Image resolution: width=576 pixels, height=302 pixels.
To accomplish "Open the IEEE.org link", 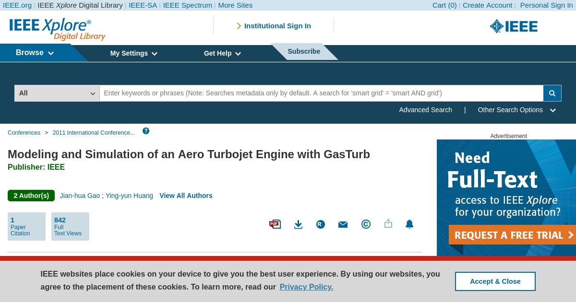I will 17,5.
